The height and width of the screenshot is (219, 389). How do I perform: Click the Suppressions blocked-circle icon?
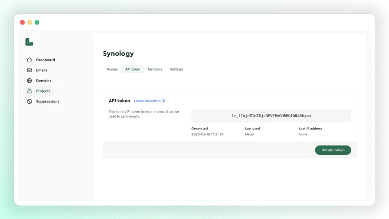point(29,101)
